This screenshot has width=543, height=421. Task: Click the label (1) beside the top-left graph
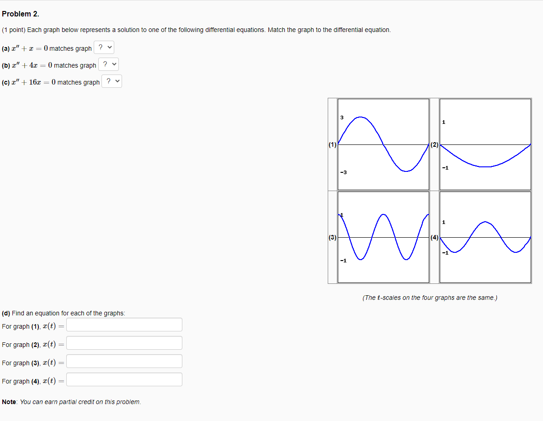[x=332, y=145]
